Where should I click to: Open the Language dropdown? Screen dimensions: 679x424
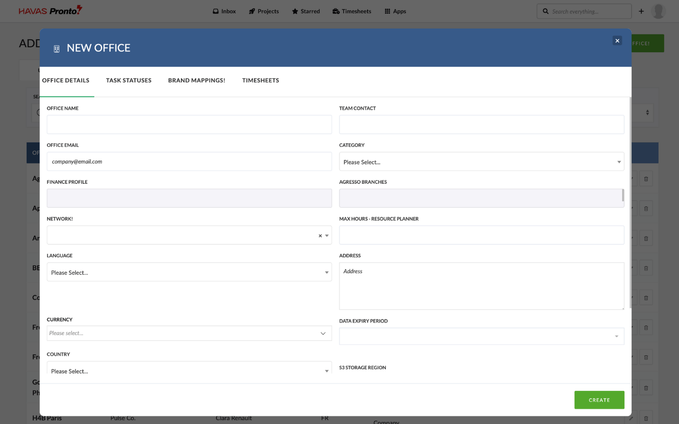(189, 272)
